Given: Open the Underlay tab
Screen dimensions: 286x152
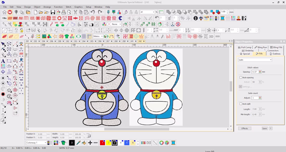Looking at the screenshot, I should click(248, 50).
